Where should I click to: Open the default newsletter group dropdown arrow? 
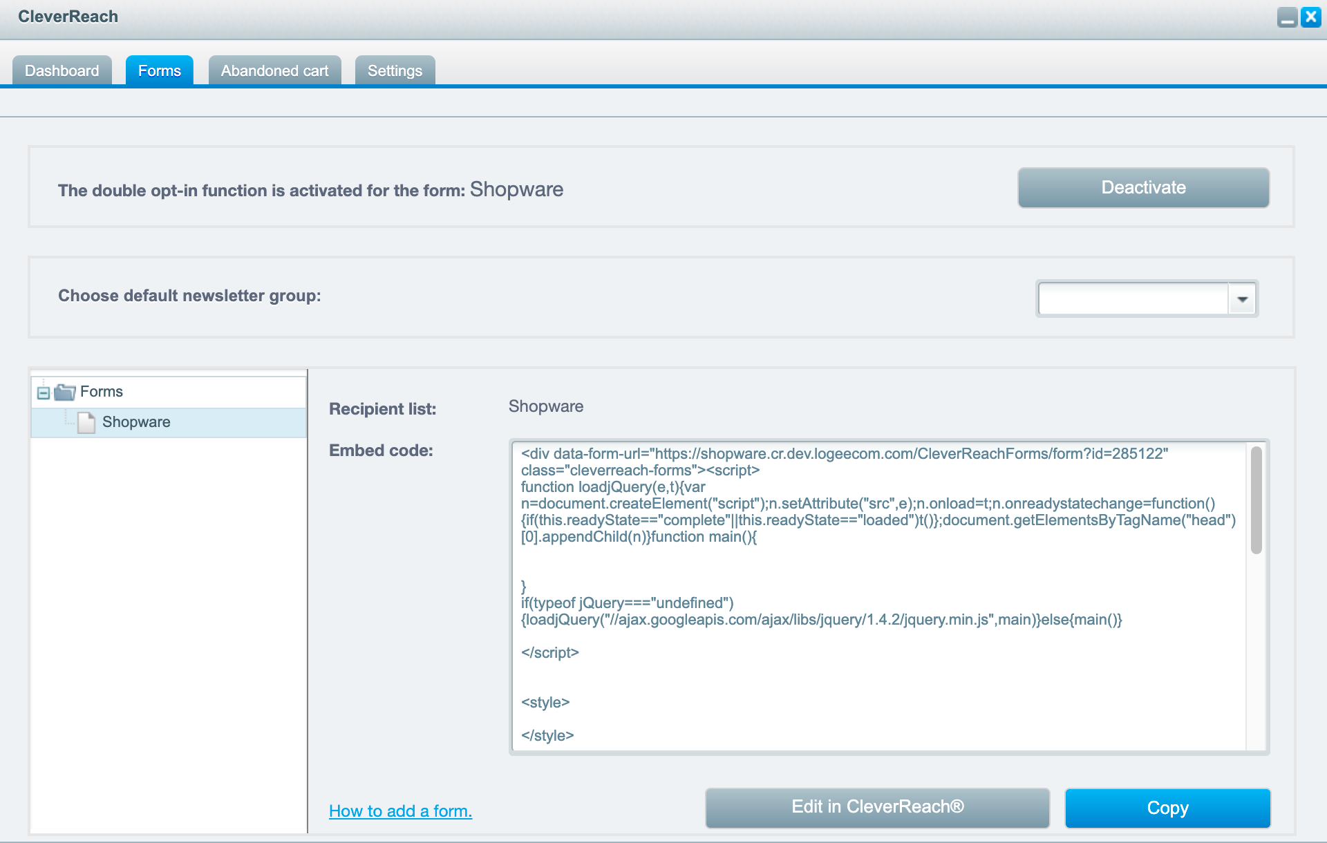[1242, 299]
